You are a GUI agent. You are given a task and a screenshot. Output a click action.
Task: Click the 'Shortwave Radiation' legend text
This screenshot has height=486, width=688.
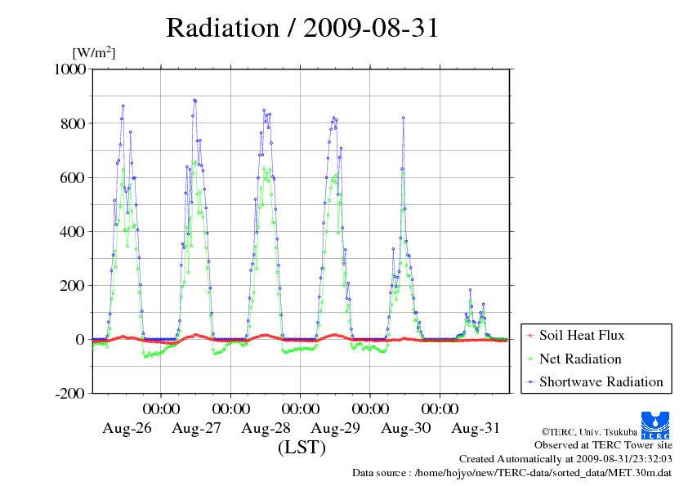tap(601, 381)
